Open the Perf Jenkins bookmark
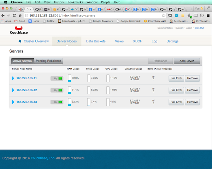The width and height of the screenshot is (212, 169). pos(201,21)
